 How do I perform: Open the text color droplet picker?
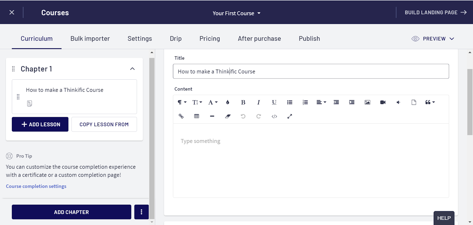228,102
